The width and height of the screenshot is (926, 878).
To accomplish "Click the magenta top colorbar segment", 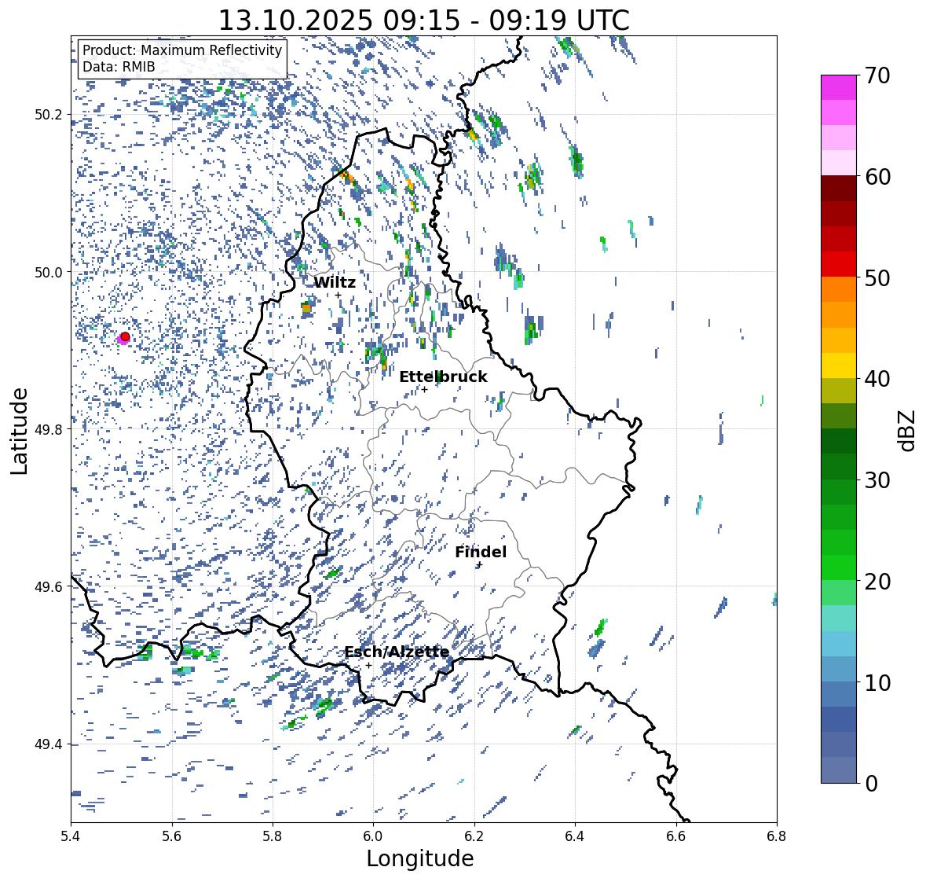I will tap(839, 87).
